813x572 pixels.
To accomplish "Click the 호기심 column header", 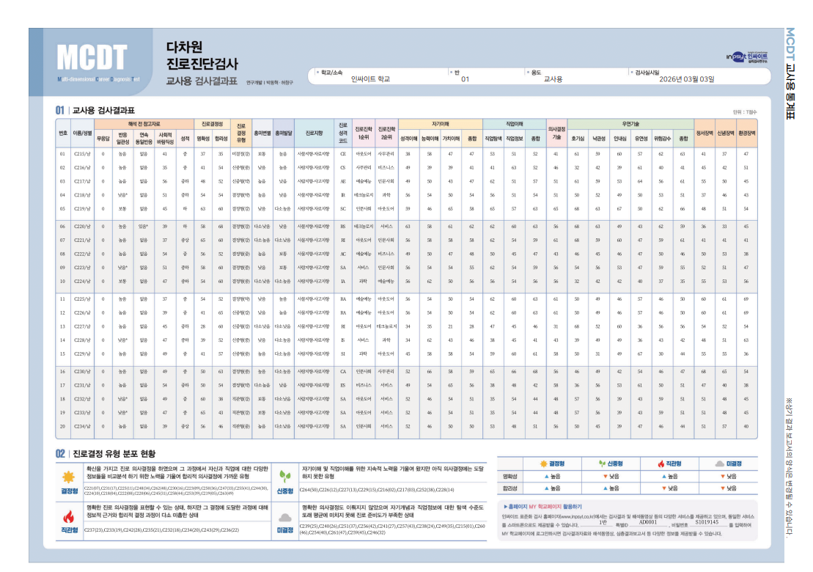I will point(577,139).
